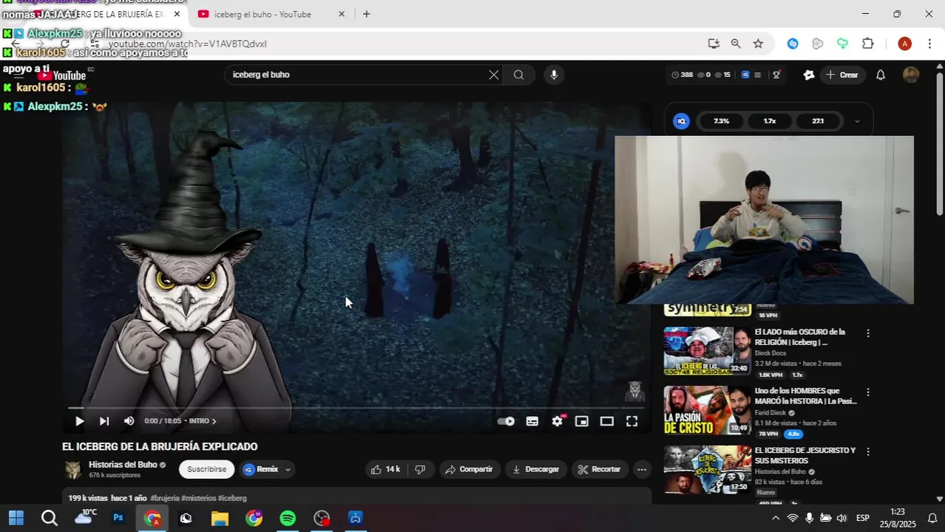Image resolution: width=945 pixels, height=532 pixels.
Task: Dislike the video
Action: click(x=420, y=469)
